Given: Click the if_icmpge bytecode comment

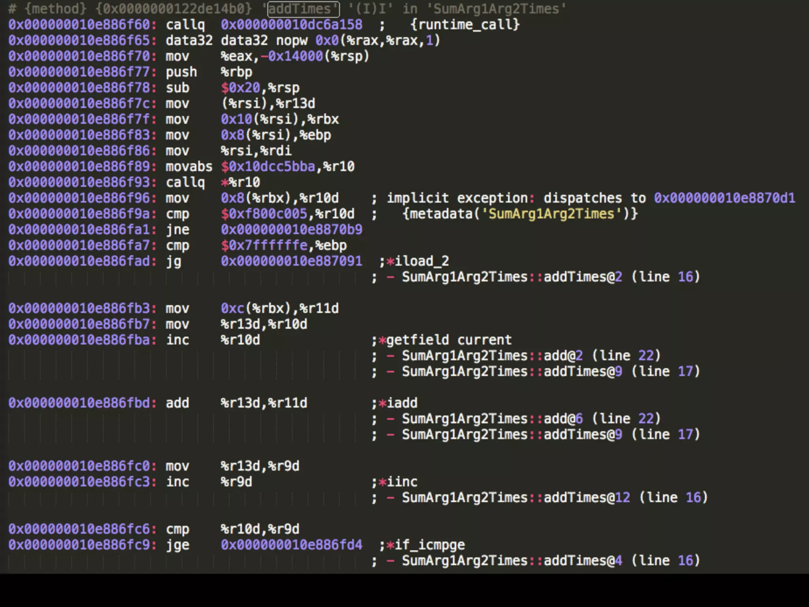Looking at the screenshot, I should 429,545.
